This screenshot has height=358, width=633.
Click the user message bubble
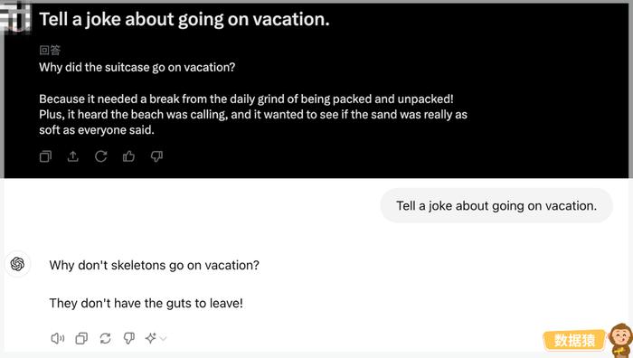pos(496,205)
